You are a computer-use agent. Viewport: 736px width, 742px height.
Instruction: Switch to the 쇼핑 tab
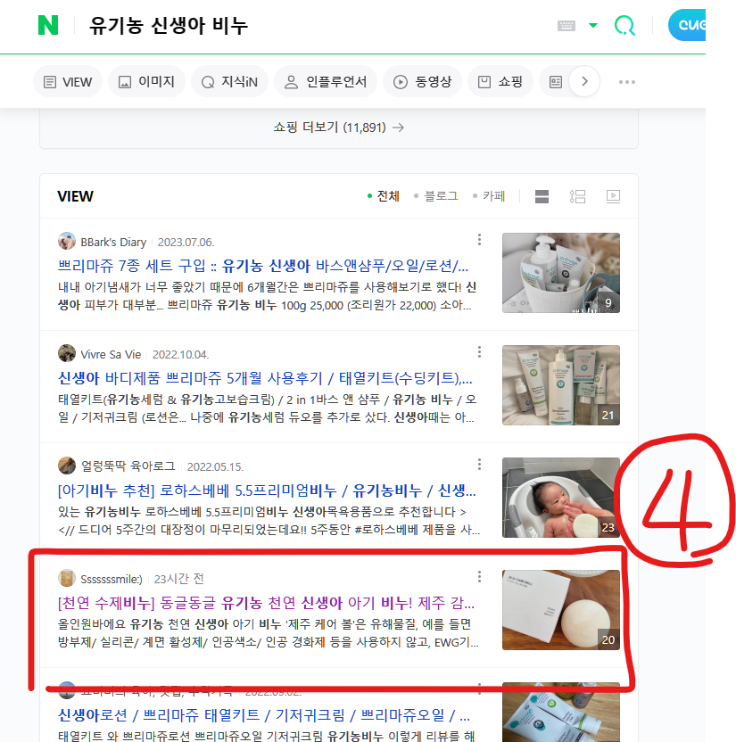coord(500,82)
